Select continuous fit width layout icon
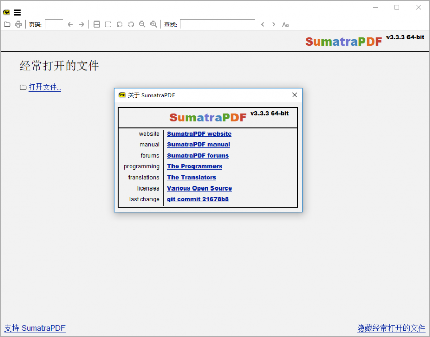The width and height of the screenshot is (430, 337). [x=97, y=24]
